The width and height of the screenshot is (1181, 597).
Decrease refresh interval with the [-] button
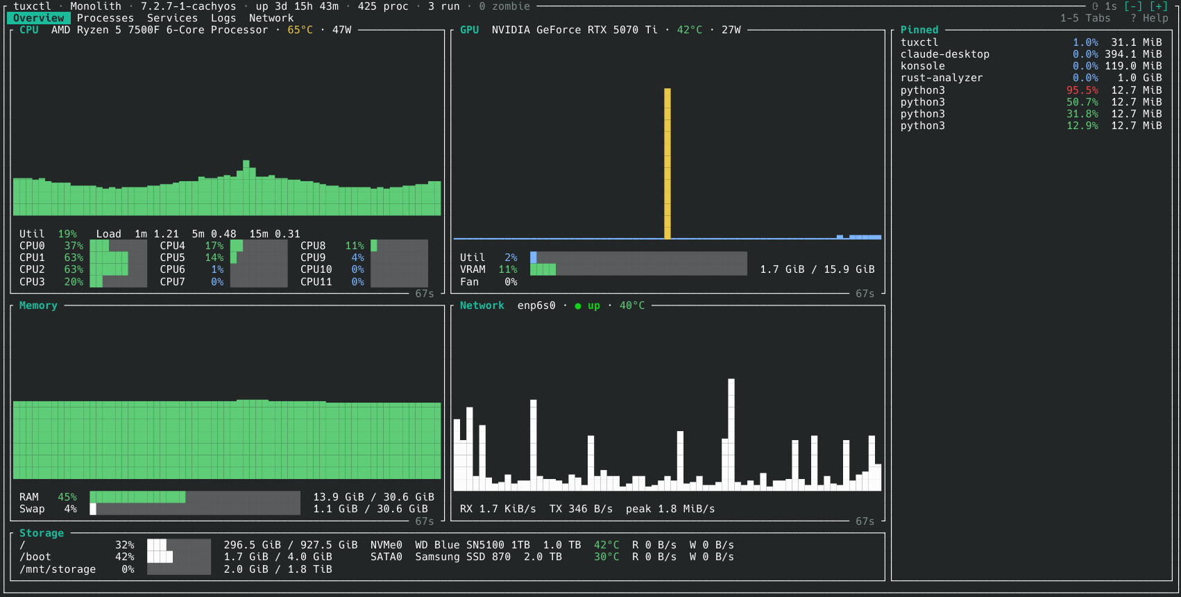[1133, 6]
